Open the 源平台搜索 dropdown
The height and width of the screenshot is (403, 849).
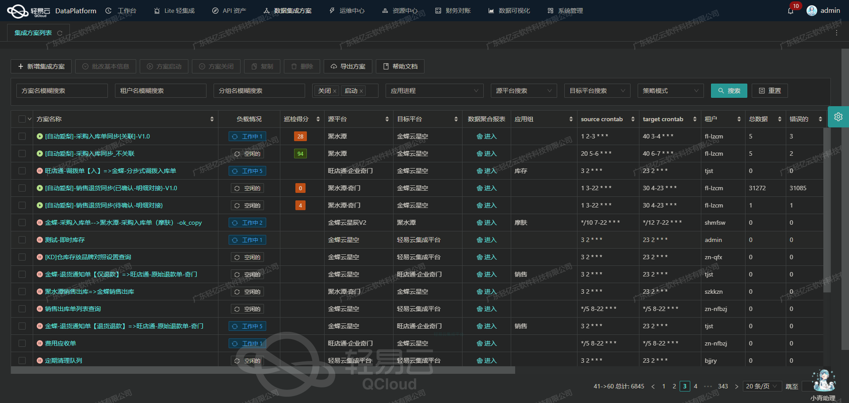(524, 91)
